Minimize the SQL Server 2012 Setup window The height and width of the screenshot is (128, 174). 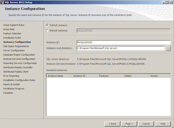click(x=164, y=2)
